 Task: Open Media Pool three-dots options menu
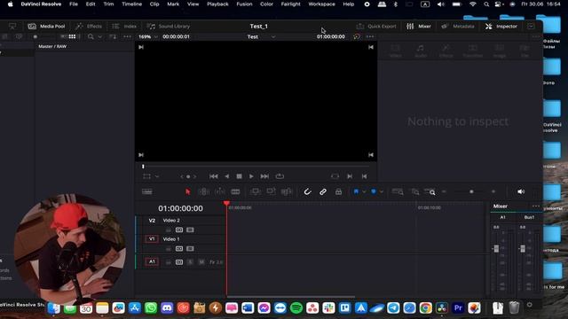tap(127, 36)
